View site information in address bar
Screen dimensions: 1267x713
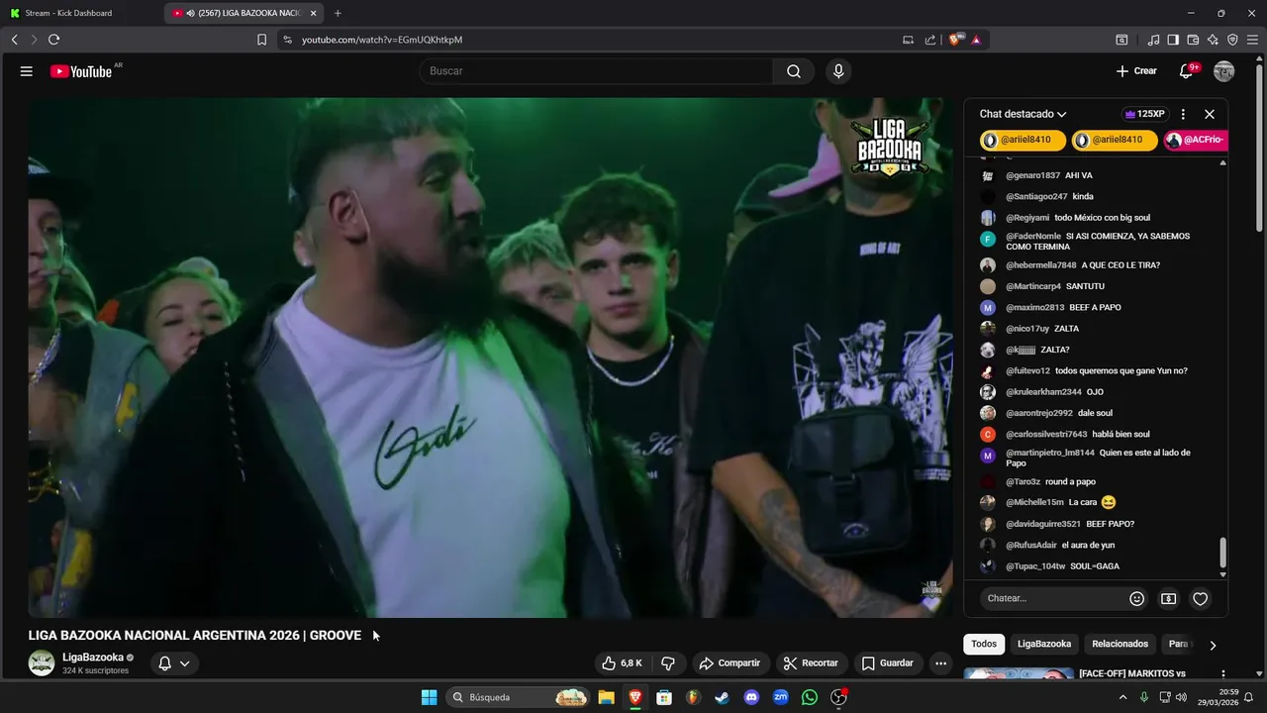[287, 40]
